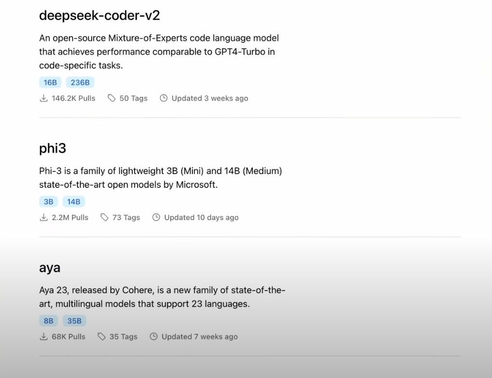
Task: Open the deepseek-coder-v2 model page
Action: (99, 15)
